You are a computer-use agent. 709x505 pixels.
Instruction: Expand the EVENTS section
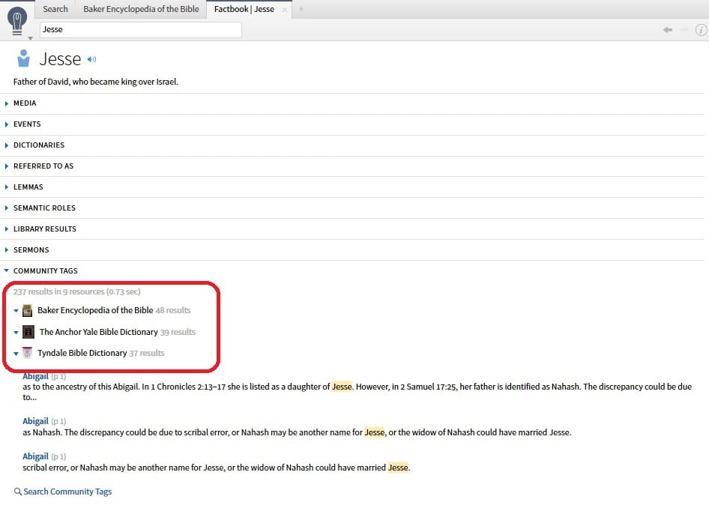pos(6,124)
